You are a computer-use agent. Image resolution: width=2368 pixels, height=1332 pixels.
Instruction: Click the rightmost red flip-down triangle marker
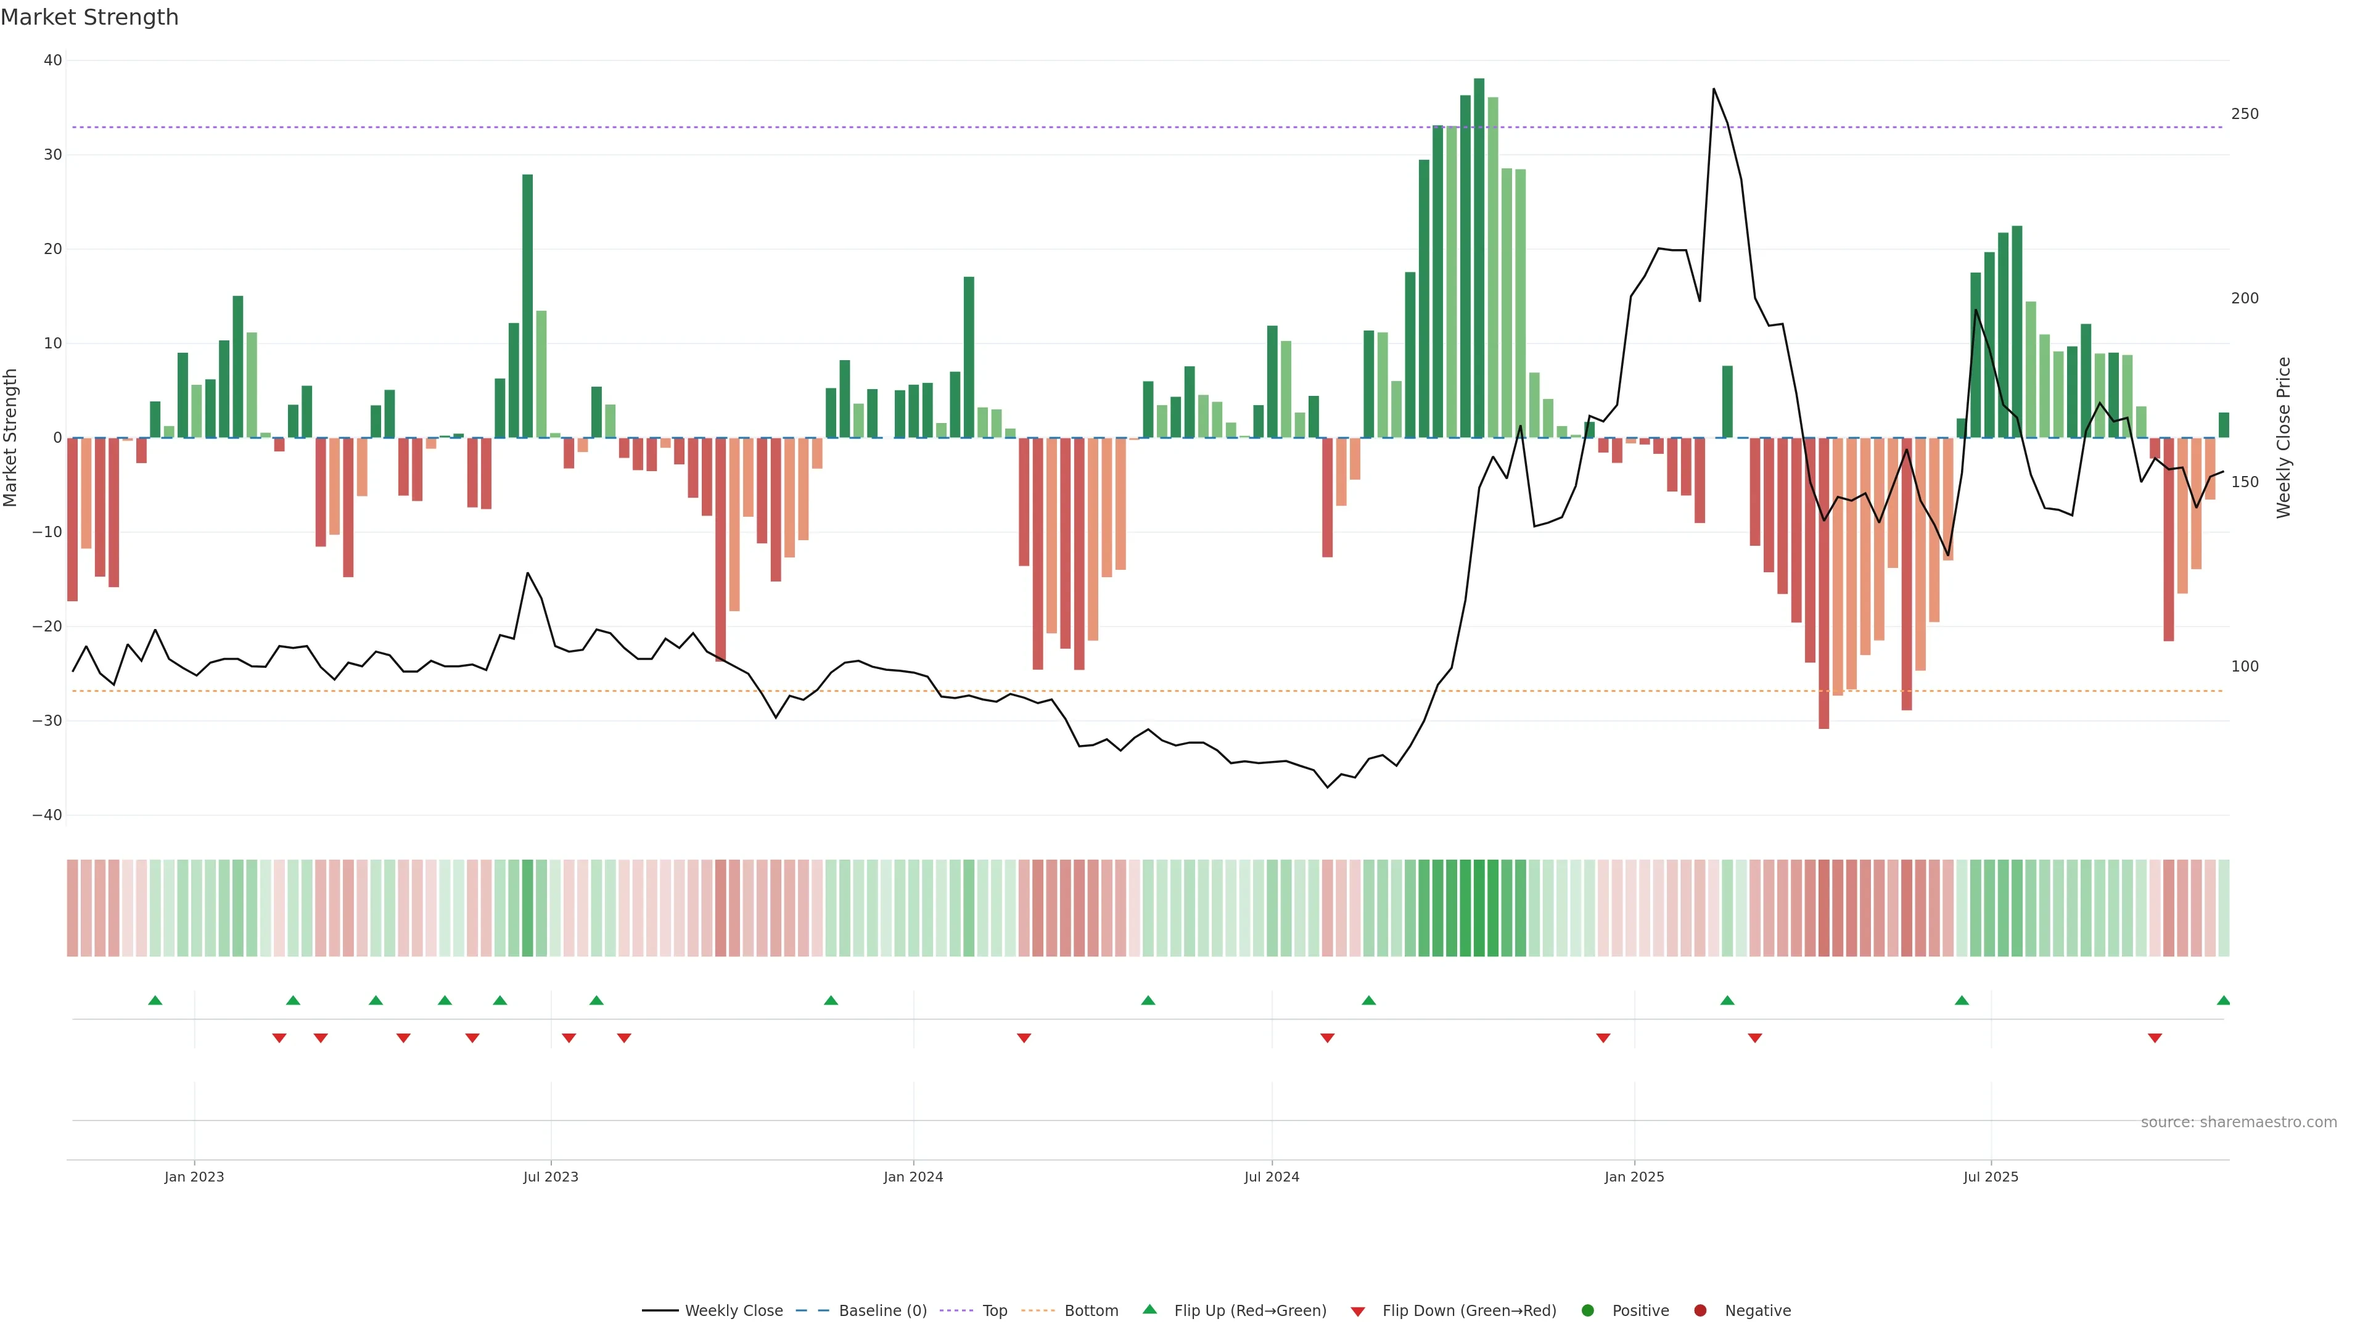click(2155, 1038)
